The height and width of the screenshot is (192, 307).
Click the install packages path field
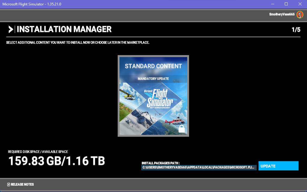pyautogui.click(x=199, y=168)
